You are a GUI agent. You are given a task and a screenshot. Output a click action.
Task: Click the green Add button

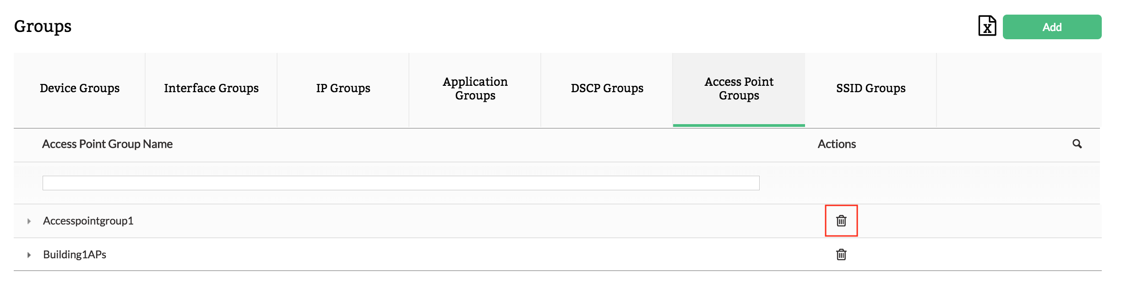pyautogui.click(x=1051, y=27)
